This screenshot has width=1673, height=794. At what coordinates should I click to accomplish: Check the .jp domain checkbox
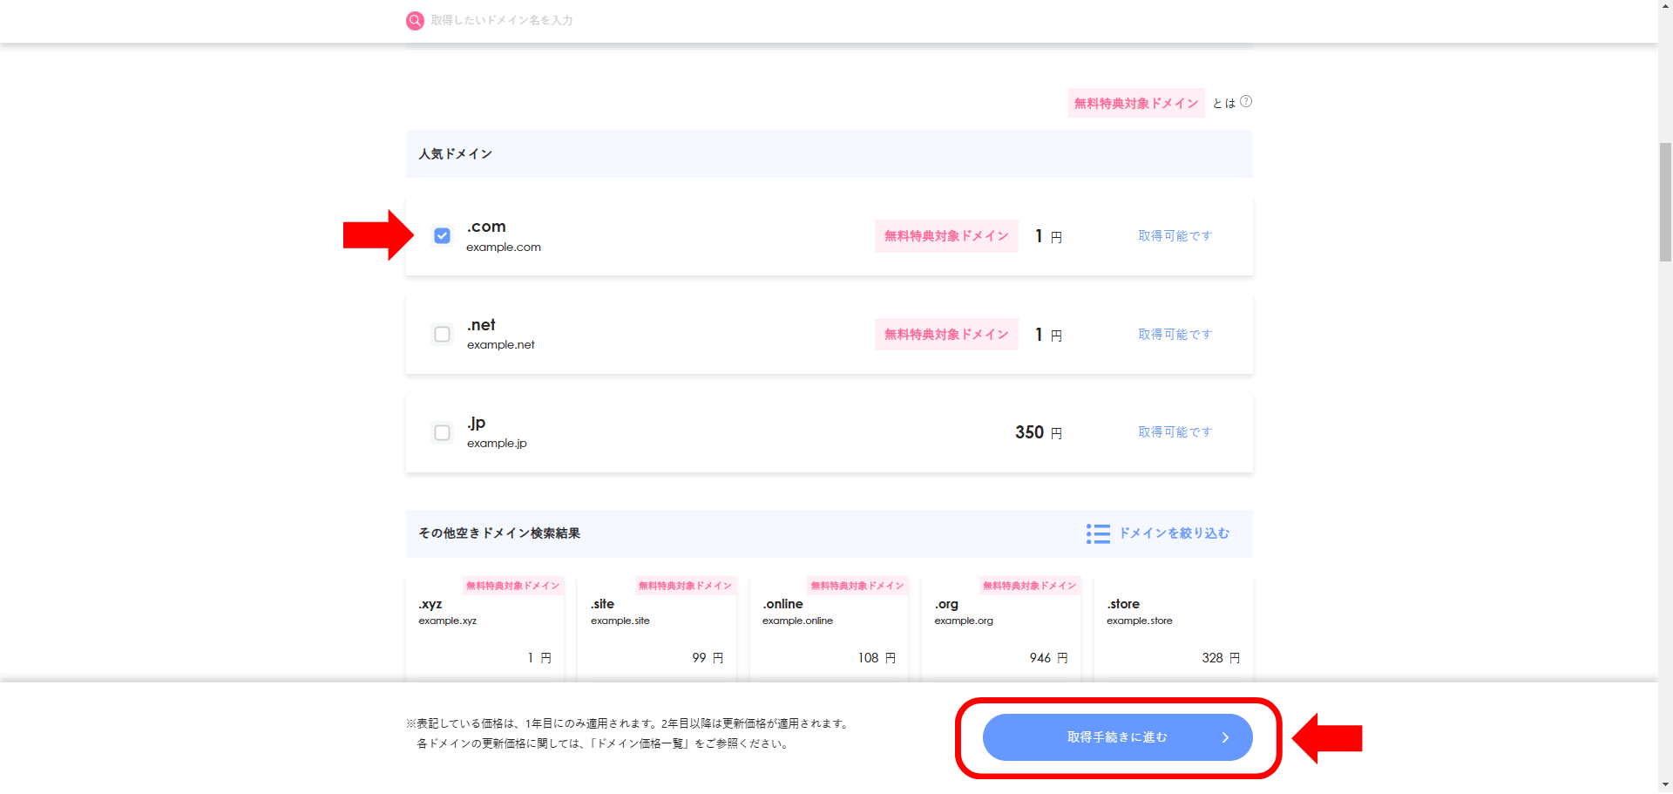[443, 433]
